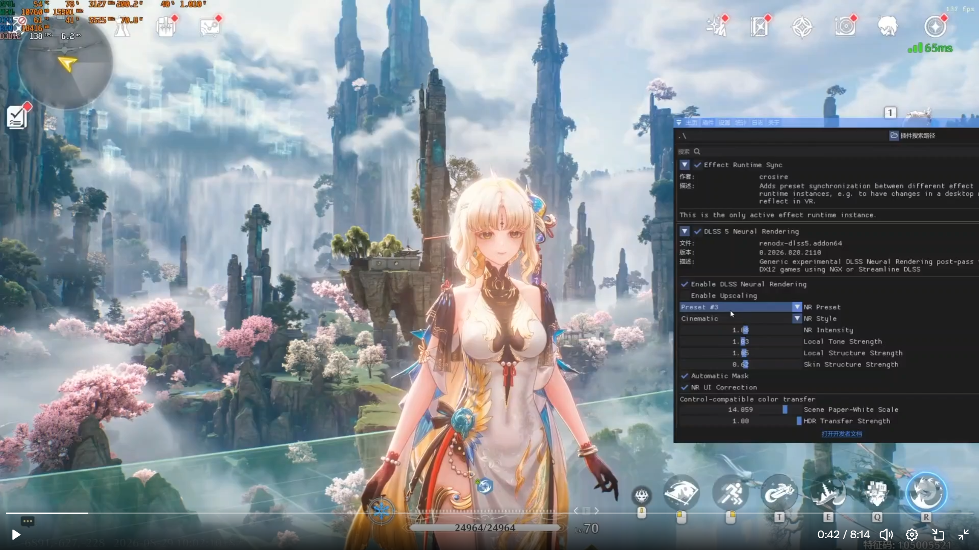
Task: Collapse the overlay window with title triangle
Action: click(679, 123)
